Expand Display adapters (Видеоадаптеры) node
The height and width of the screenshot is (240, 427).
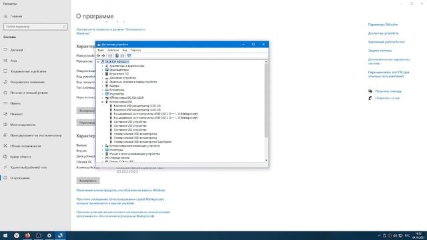103,69
